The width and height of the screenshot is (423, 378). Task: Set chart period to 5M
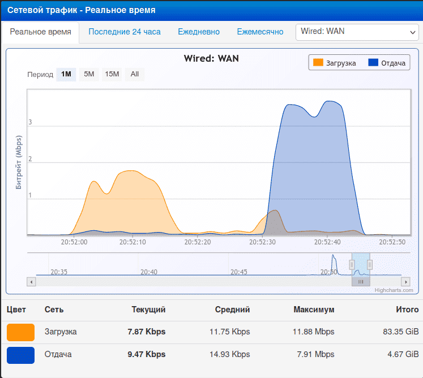pos(89,74)
